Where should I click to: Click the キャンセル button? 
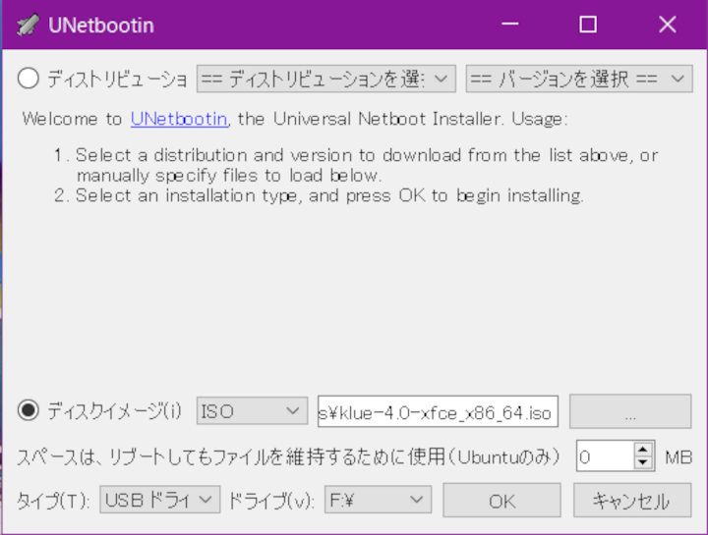pos(632,501)
